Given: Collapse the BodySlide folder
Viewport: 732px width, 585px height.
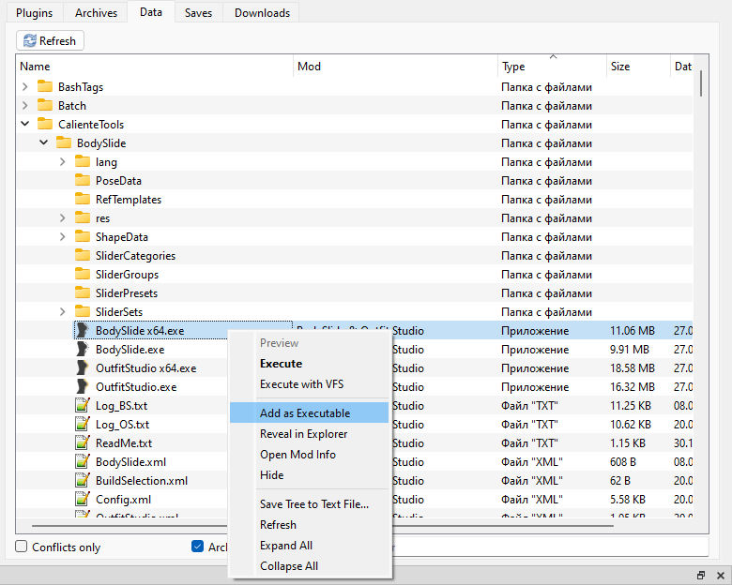Looking at the screenshot, I should coord(44,142).
